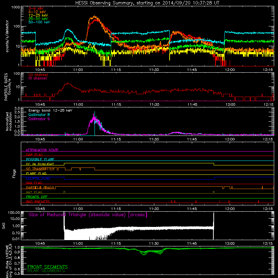278x278 pixels.
Task: Click the 11:15 tick under the counts plot
Action: click(x=116, y=70)
